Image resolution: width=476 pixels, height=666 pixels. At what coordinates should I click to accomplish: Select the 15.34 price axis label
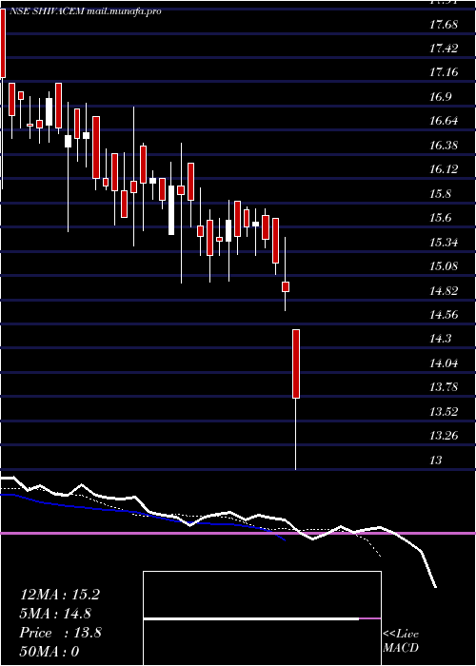[444, 242]
